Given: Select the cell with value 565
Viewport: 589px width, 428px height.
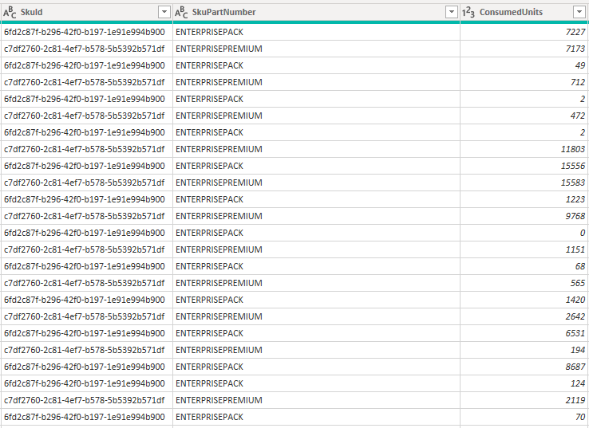Looking at the screenshot, I should tap(524, 283).
